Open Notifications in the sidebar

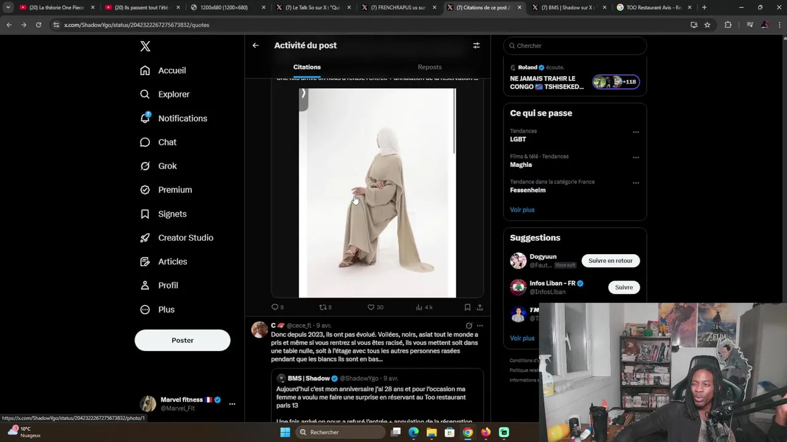coord(173,118)
